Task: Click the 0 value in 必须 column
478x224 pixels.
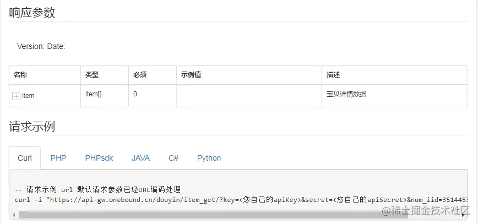Action: 135,94
